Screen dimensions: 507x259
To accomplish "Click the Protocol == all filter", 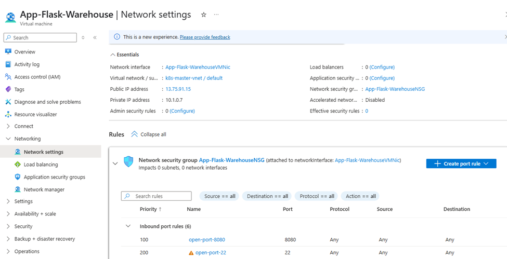I will [x=316, y=196].
